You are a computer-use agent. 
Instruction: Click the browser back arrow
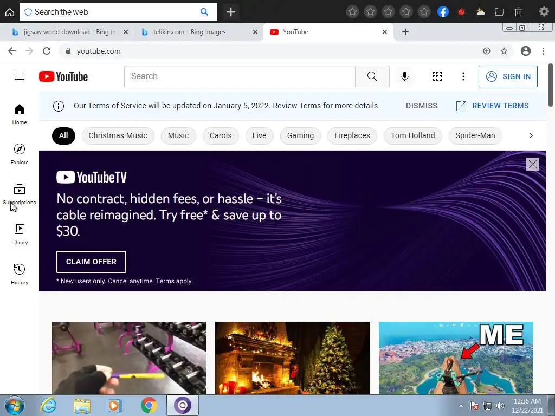tap(12, 51)
